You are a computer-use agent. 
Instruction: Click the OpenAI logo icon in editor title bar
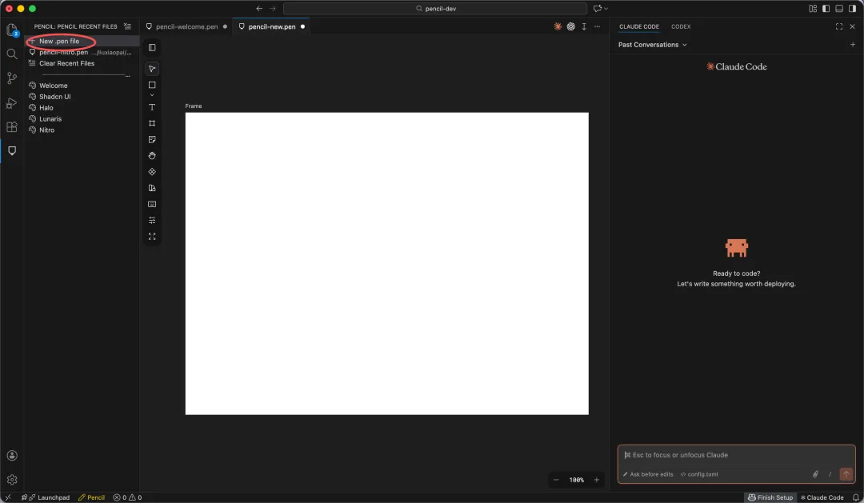click(571, 26)
